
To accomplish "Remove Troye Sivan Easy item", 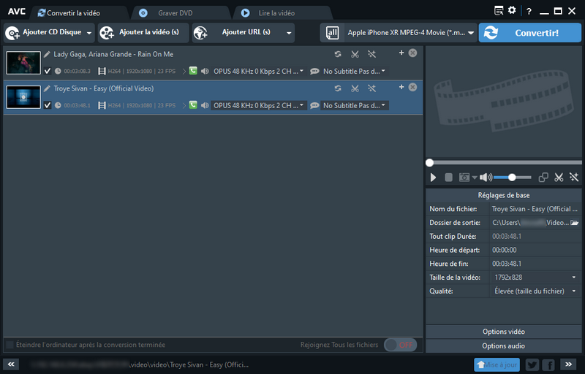I will click(412, 87).
